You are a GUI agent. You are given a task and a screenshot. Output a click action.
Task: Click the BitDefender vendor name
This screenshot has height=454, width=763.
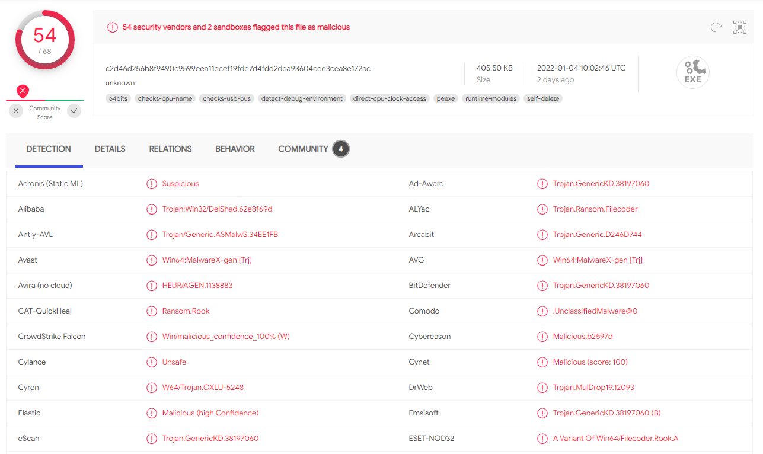(x=430, y=286)
